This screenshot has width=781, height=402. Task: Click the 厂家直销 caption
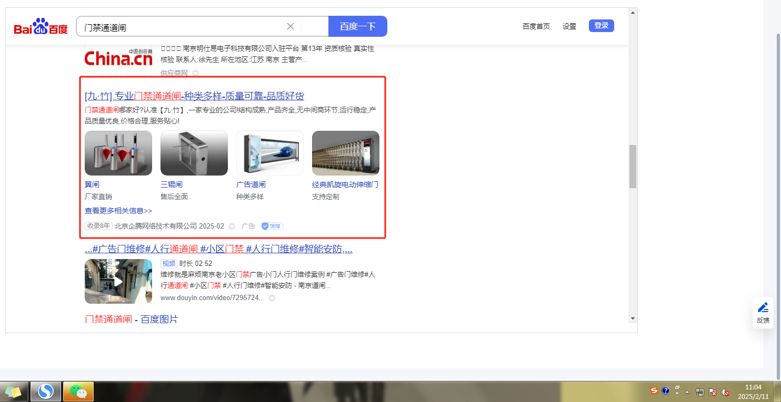(x=98, y=197)
